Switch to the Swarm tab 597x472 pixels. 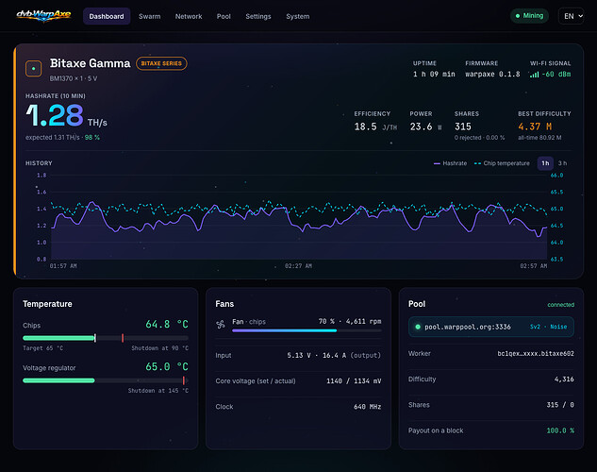click(150, 16)
